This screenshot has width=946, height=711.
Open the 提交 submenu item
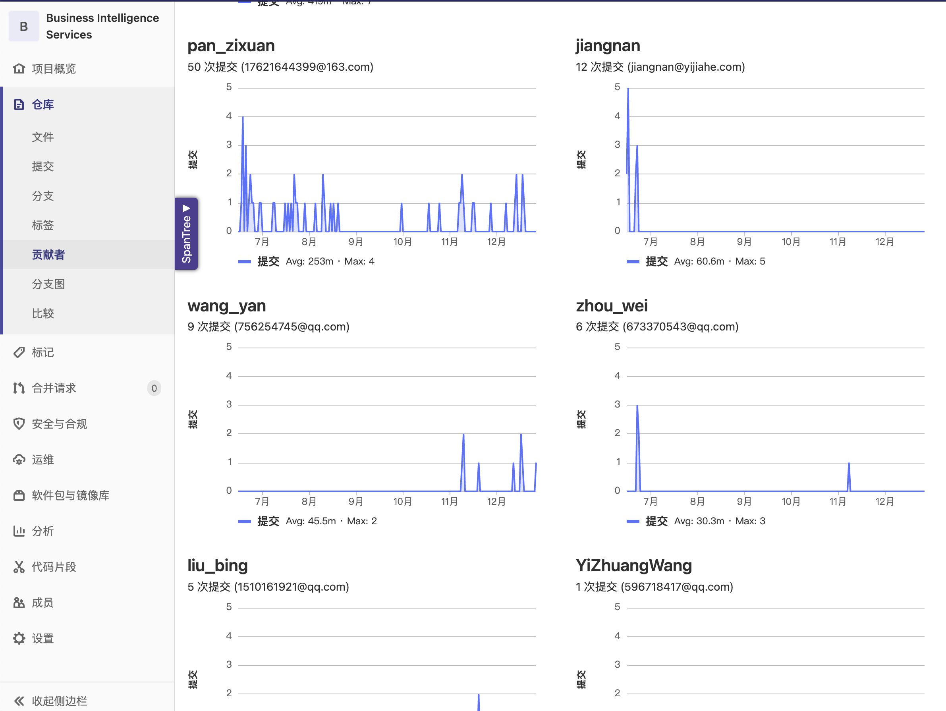[43, 166]
